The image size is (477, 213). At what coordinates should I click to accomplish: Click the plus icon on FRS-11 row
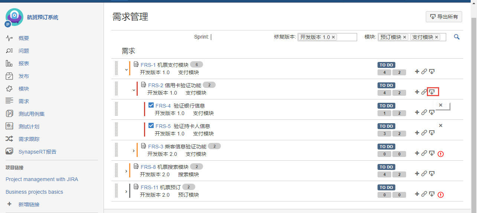(x=417, y=194)
